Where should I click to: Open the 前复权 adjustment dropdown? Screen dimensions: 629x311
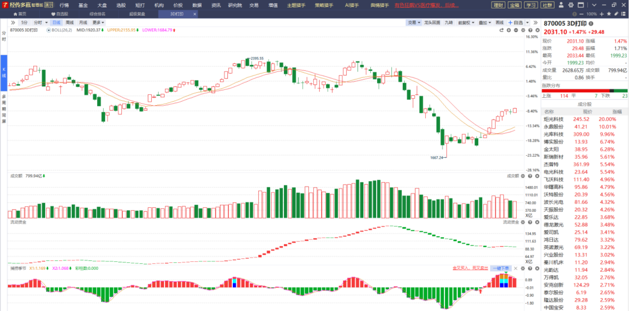pyautogui.click(x=466, y=23)
